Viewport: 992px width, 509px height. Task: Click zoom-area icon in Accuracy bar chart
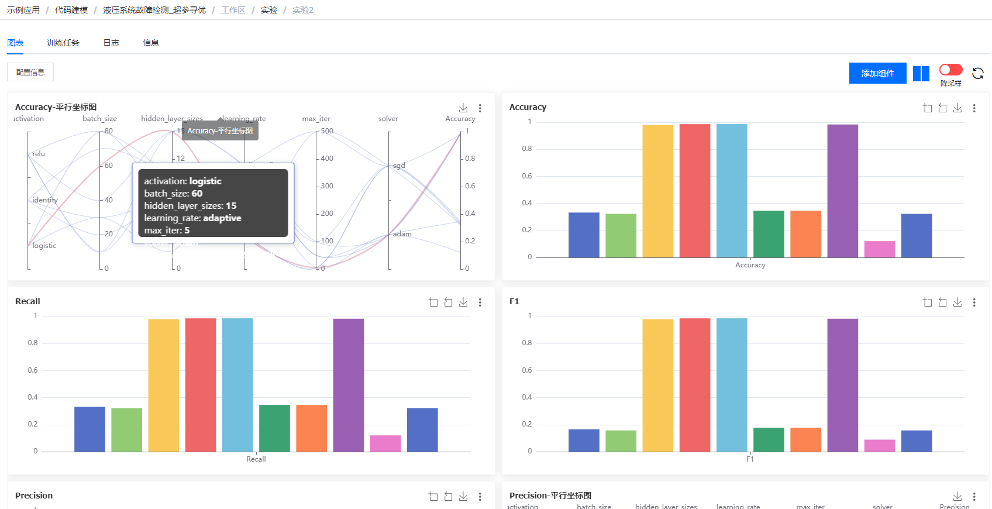pos(928,108)
